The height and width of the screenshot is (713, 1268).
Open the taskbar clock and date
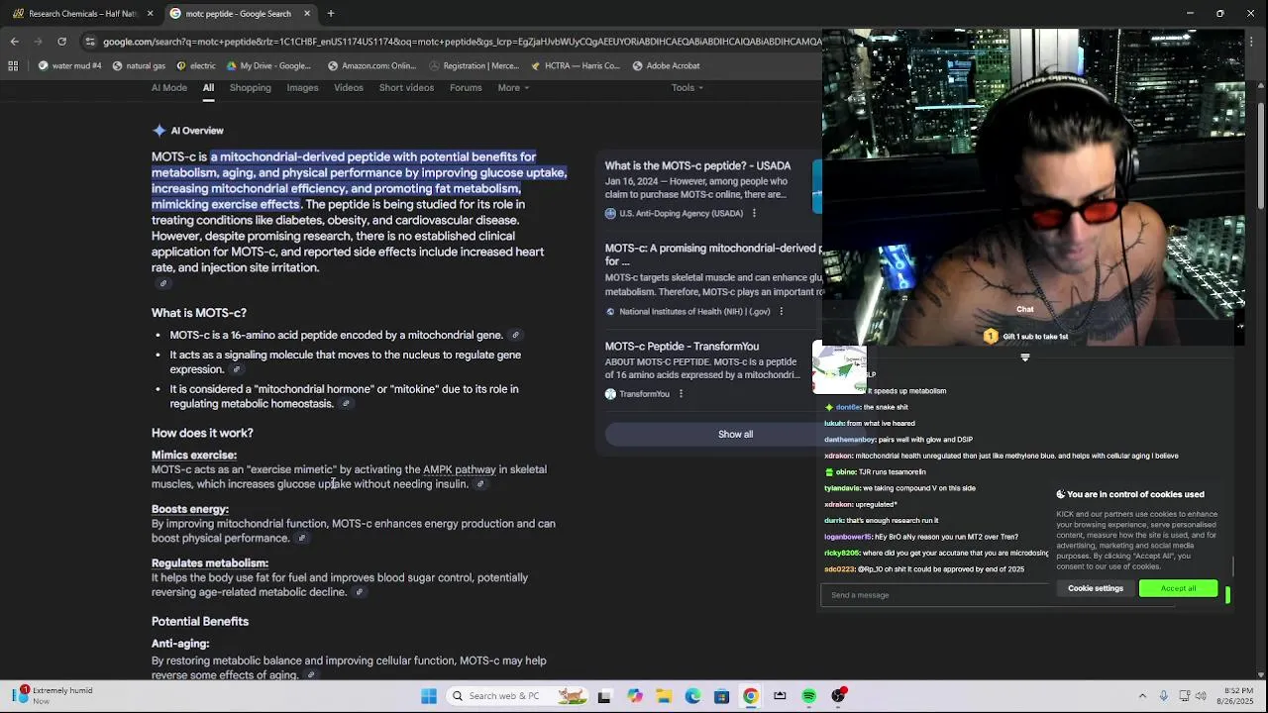[x=1235, y=696]
